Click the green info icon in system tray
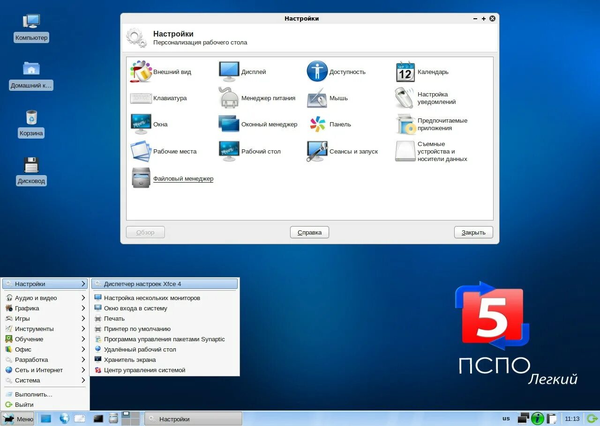Image resolution: width=600 pixels, height=426 pixels. (538, 419)
